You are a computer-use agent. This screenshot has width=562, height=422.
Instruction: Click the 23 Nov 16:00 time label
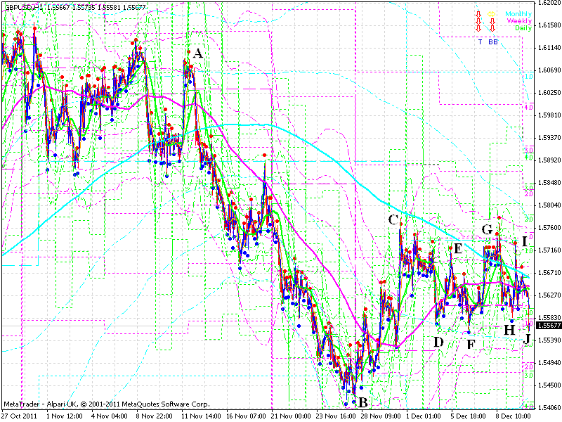click(x=336, y=416)
